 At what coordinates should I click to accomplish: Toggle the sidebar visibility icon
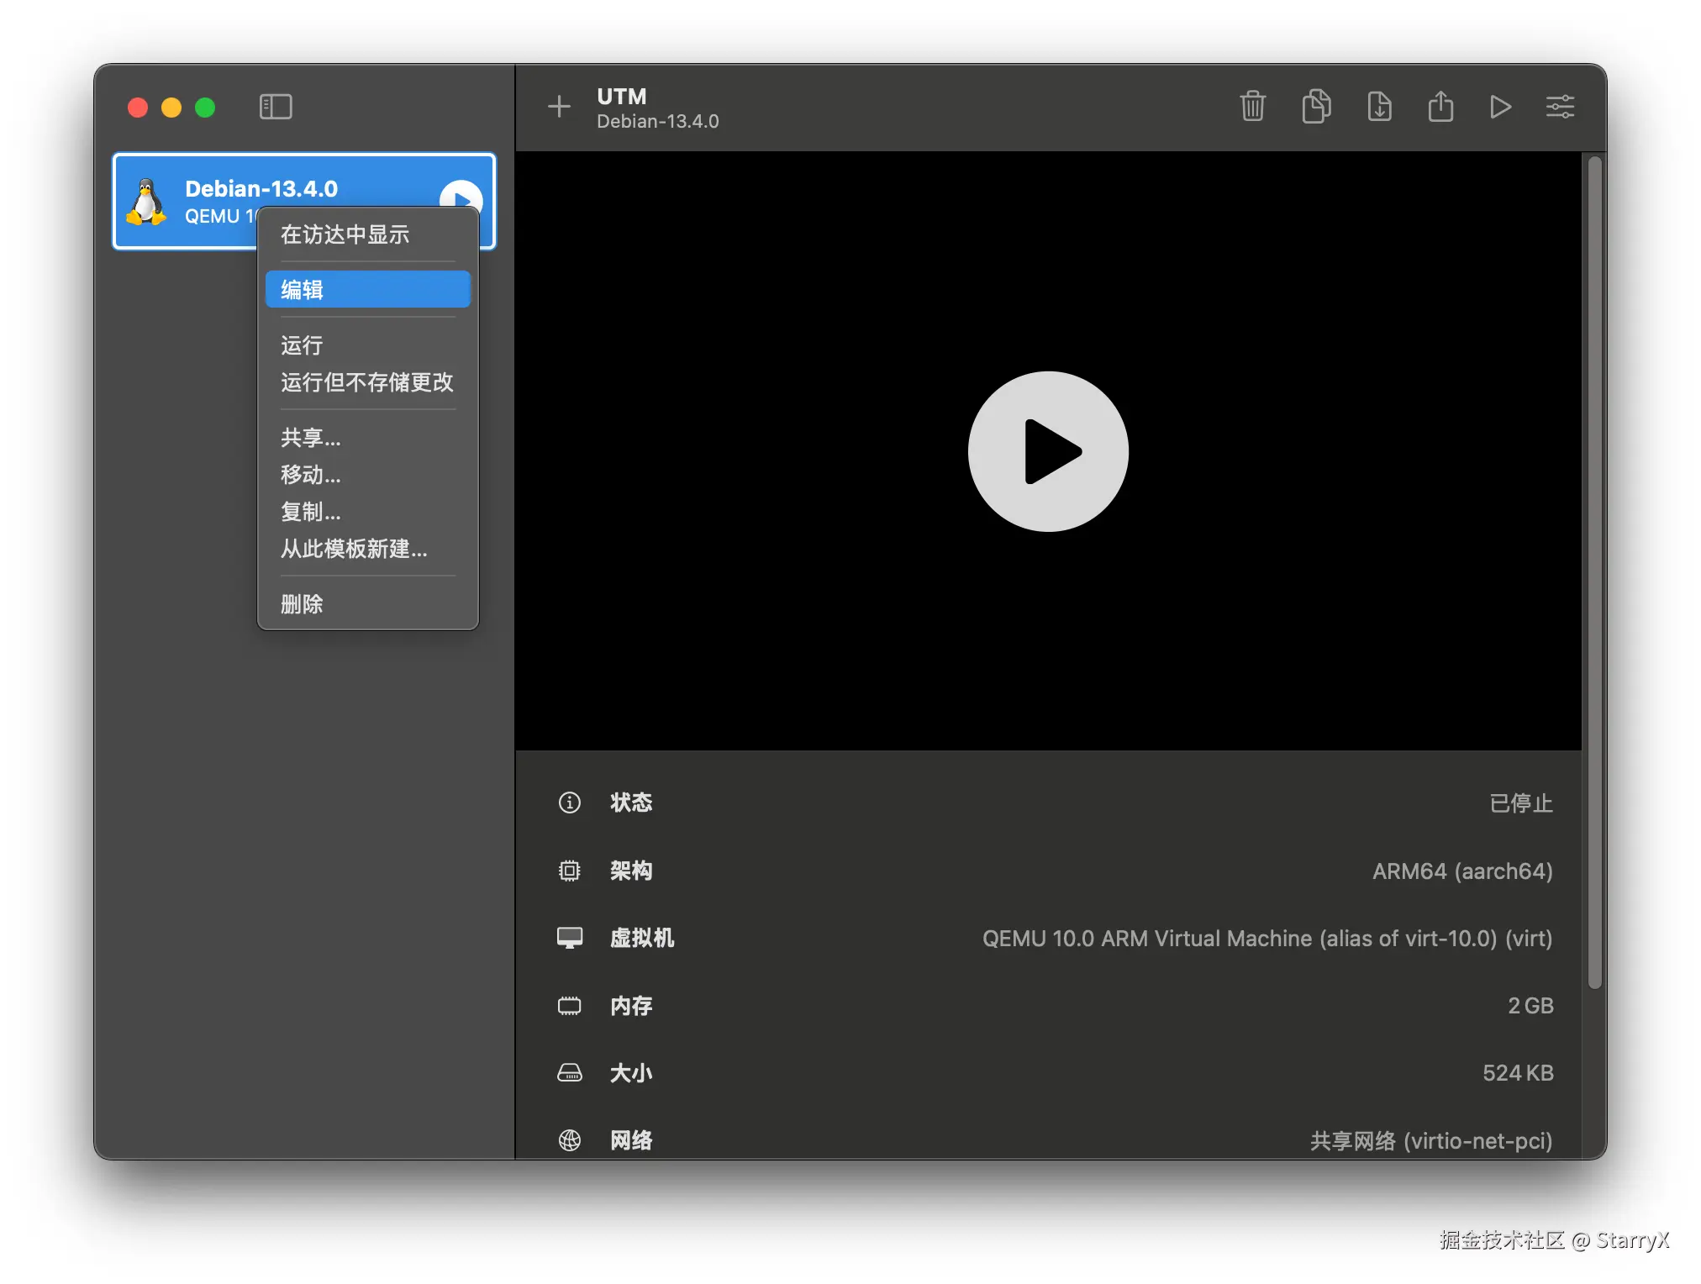(275, 107)
